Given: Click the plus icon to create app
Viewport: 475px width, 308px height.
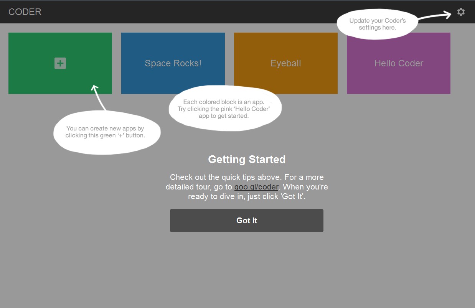Looking at the screenshot, I should click(60, 63).
